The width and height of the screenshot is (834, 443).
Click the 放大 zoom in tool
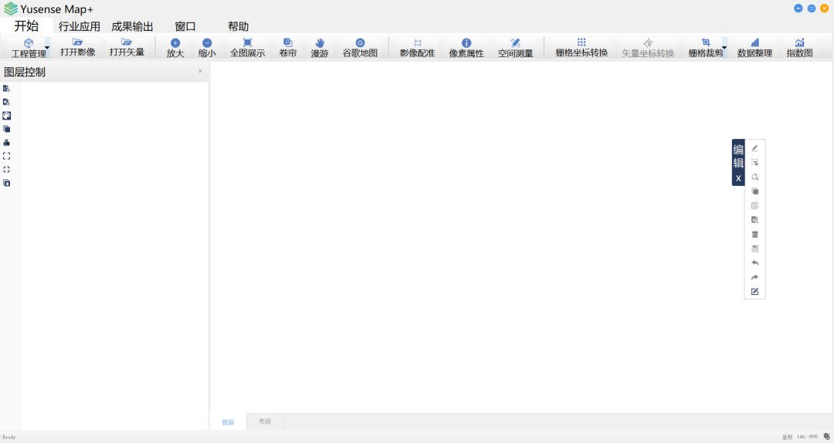[x=175, y=48]
